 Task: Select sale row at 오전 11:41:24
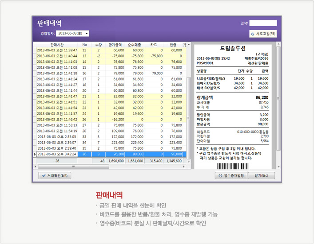[110, 79]
